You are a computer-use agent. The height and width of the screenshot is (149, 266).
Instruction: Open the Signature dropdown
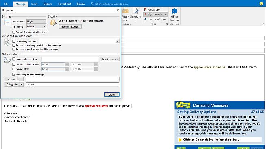pyautogui.click(x=135, y=14)
